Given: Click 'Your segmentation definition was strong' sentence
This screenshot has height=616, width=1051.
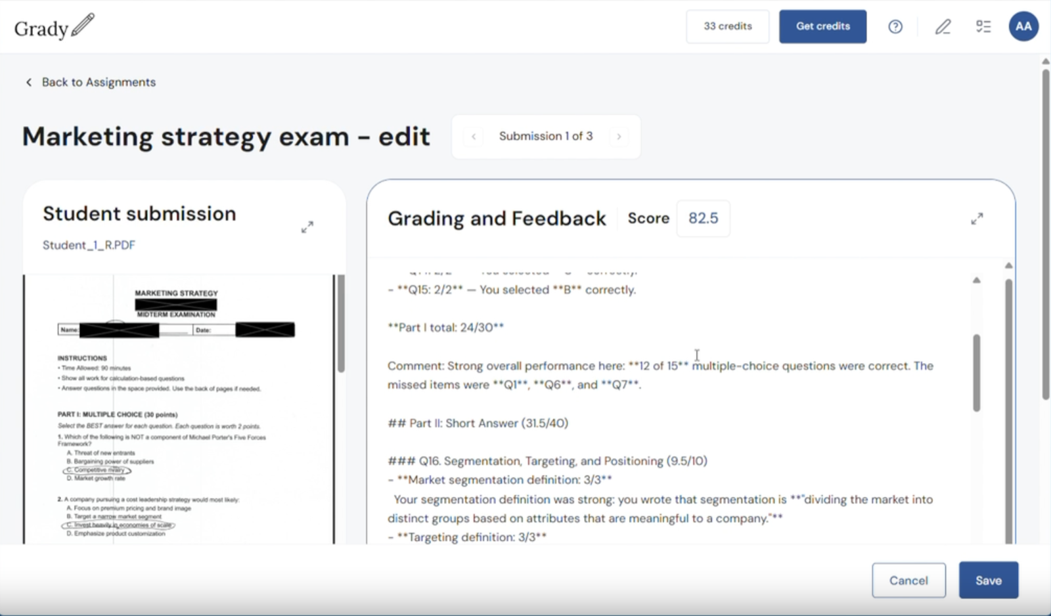Looking at the screenshot, I should click(660, 509).
